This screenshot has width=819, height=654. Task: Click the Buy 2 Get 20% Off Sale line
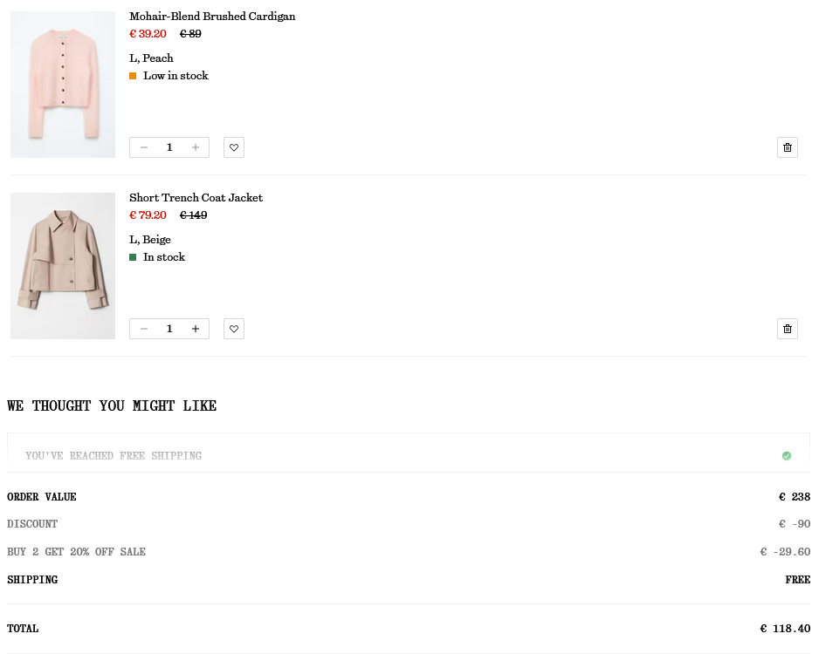77,552
